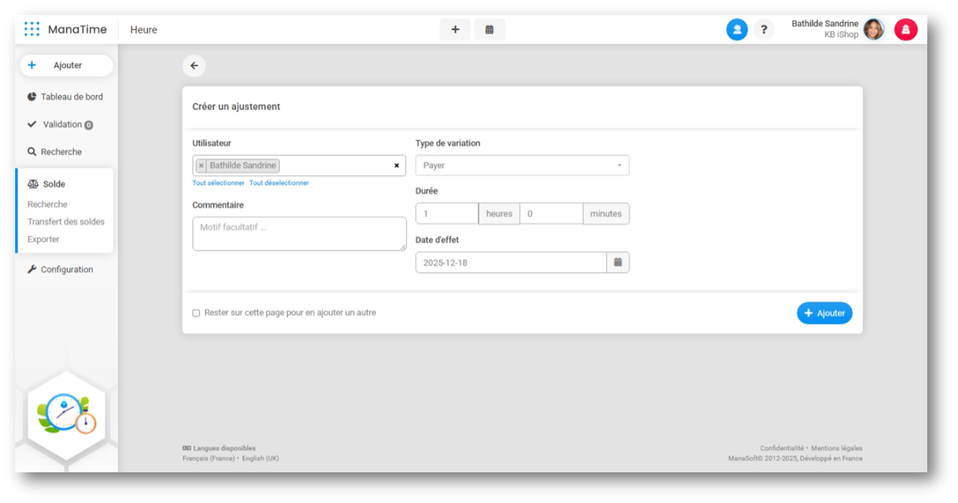
Task: Click the heures duration input field
Action: tap(447, 214)
